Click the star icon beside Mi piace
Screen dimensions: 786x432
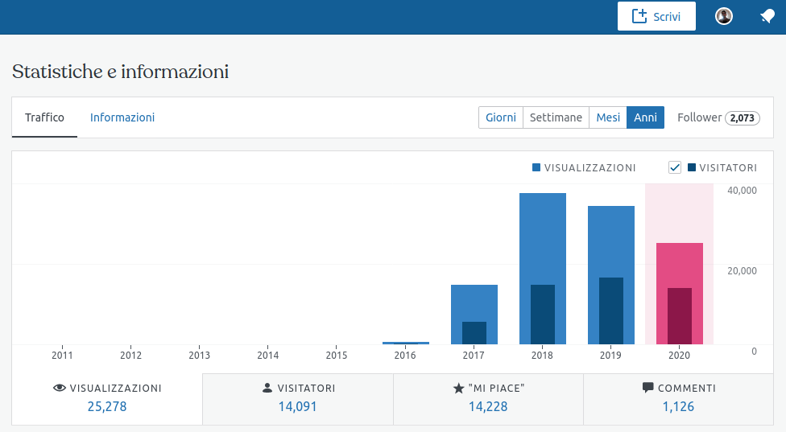(x=458, y=388)
